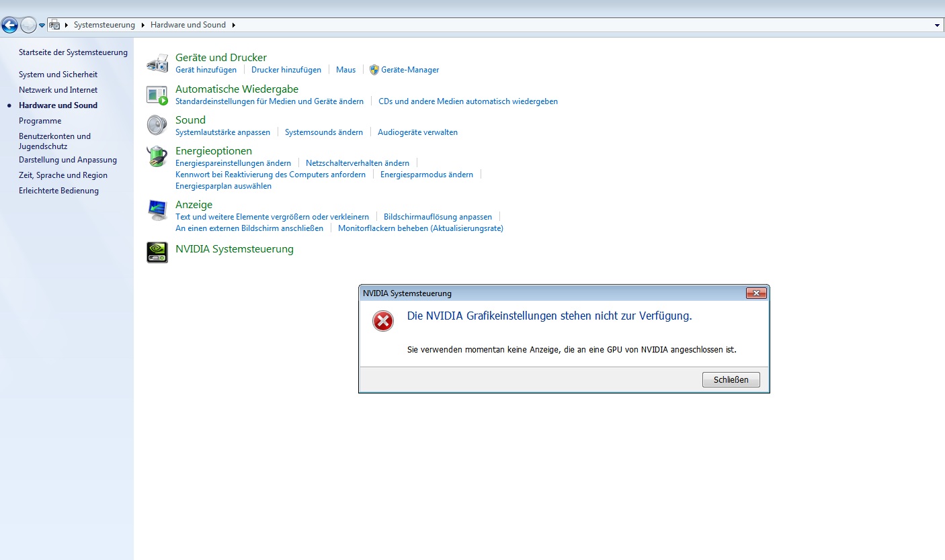Click Energiesparmodus ändern link
This screenshot has width=945, height=560.
pyautogui.click(x=427, y=175)
